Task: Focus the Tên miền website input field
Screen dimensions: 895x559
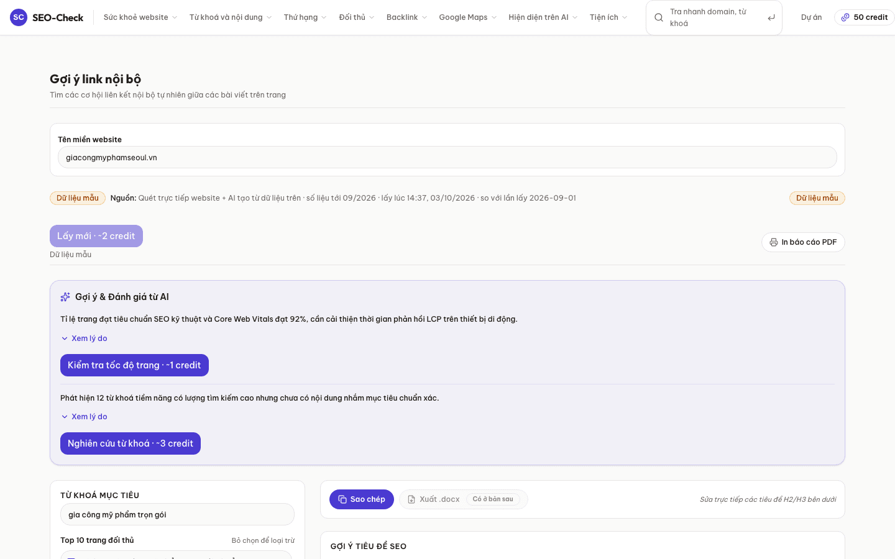Action: (447, 157)
